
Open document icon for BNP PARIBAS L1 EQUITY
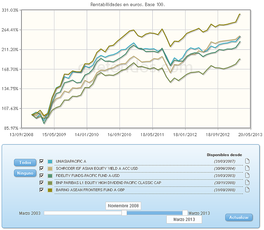pos(247,182)
